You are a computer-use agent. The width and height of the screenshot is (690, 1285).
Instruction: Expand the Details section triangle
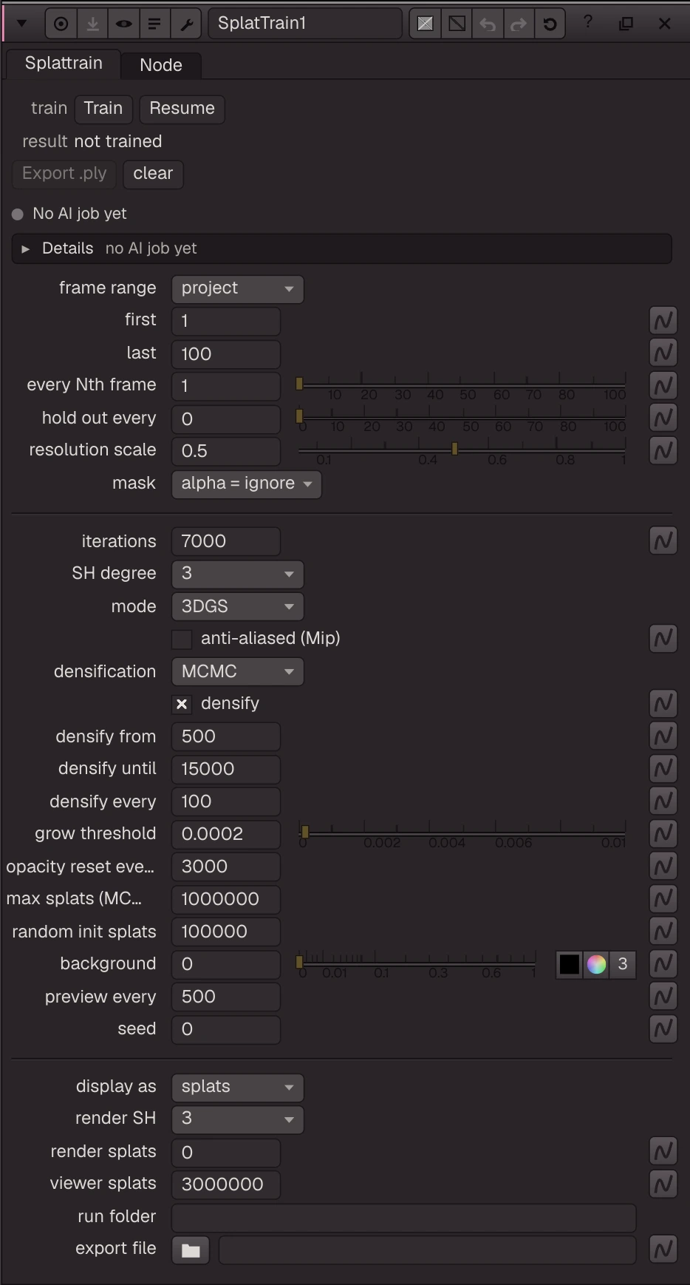pos(25,249)
